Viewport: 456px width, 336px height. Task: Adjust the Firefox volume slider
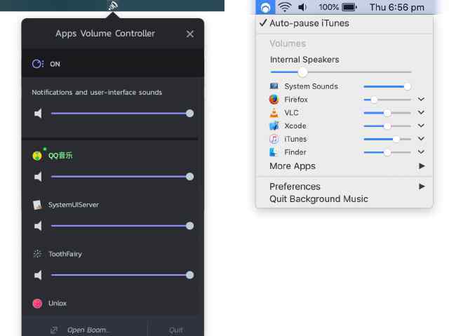387,100
